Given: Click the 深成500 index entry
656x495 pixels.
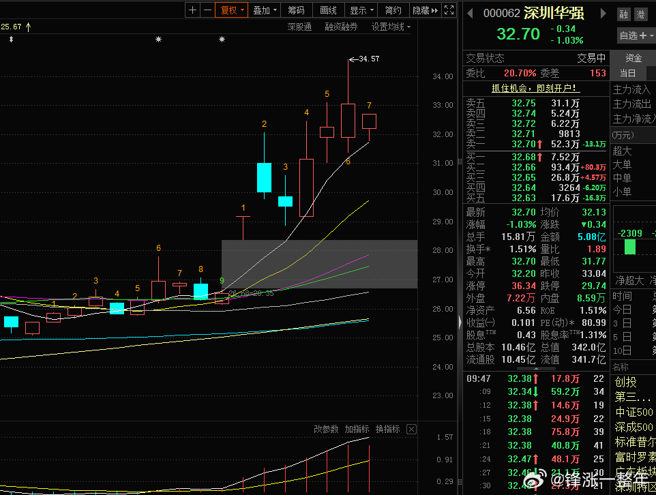Looking at the screenshot, I should [x=633, y=427].
